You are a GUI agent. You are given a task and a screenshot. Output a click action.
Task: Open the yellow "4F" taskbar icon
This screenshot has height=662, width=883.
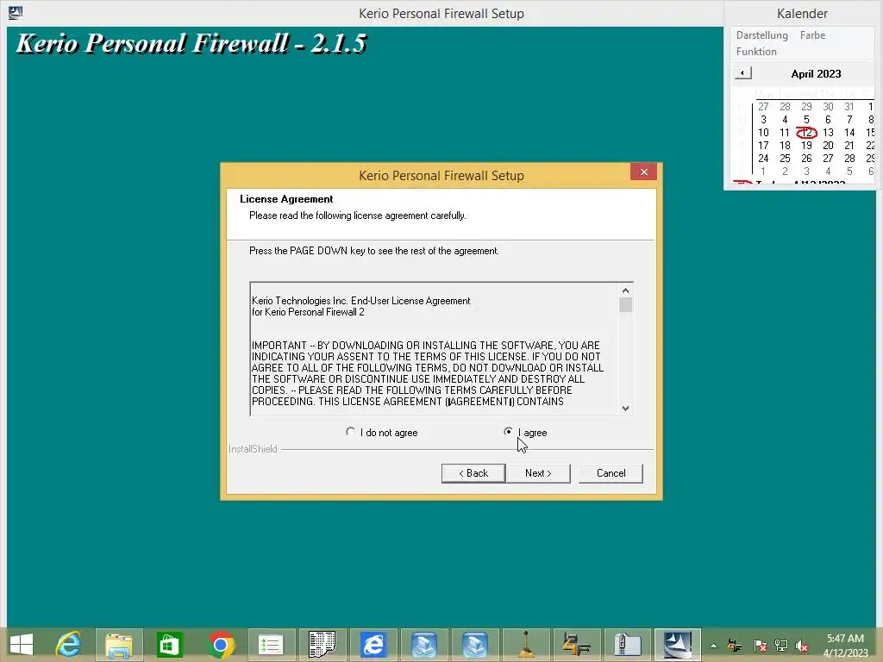pyautogui.click(x=576, y=645)
